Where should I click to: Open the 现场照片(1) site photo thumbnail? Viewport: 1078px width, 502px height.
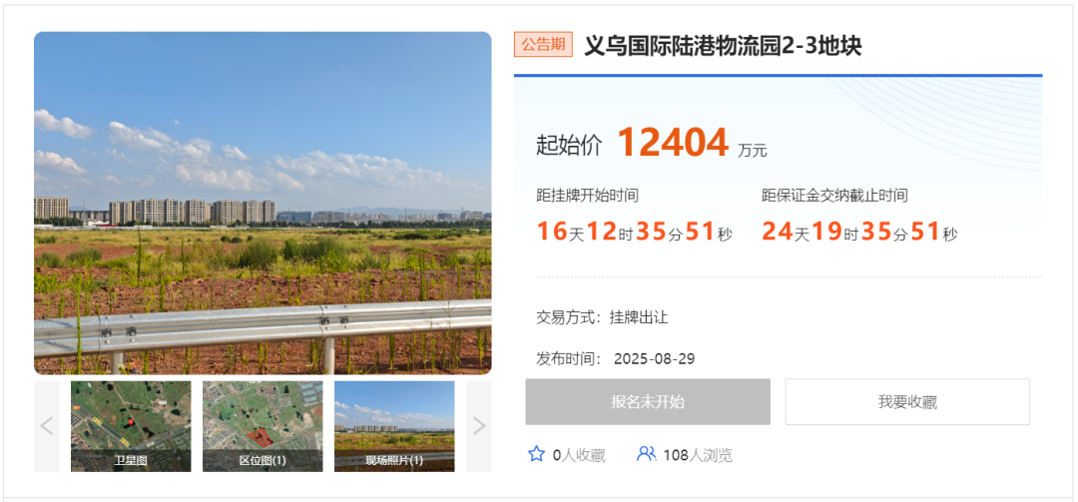pos(394,426)
